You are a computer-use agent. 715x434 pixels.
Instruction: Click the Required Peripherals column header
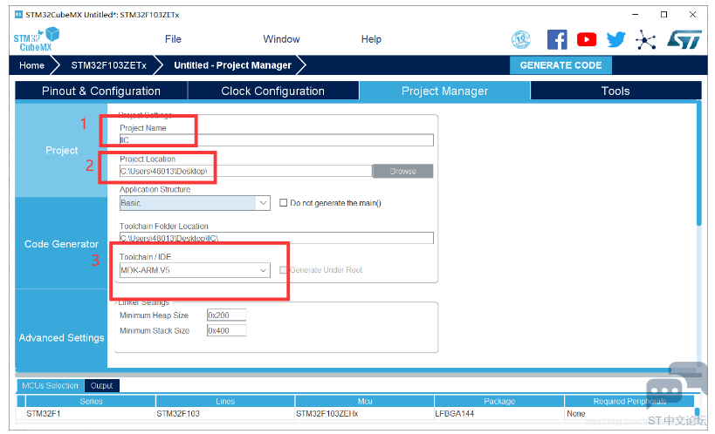click(x=629, y=401)
